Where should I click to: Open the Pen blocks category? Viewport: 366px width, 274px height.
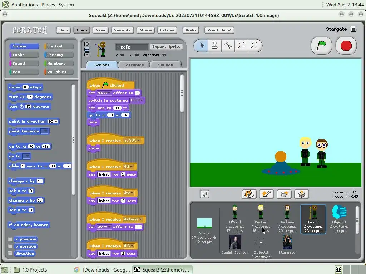pyautogui.click(x=24, y=72)
